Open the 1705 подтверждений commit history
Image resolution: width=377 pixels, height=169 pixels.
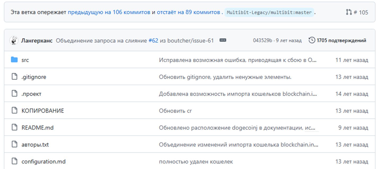tap(341, 40)
